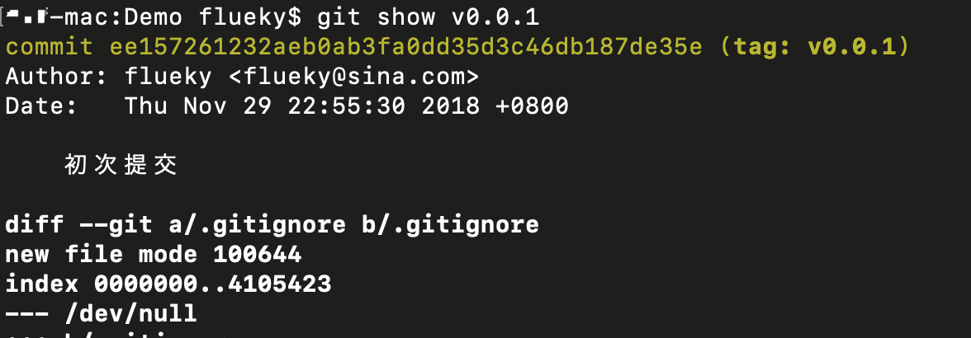Click the yellow (tag: v0.0.1) label
The height and width of the screenshot is (338, 971).
pyautogui.click(x=813, y=46)
